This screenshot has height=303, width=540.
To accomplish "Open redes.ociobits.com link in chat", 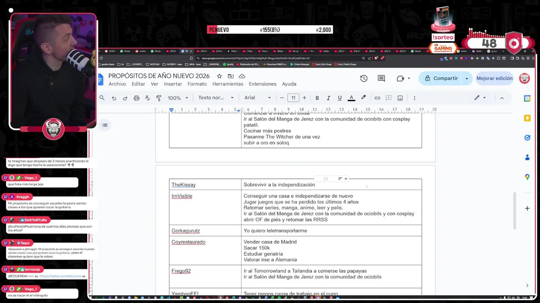I will [x=60, y=276].
